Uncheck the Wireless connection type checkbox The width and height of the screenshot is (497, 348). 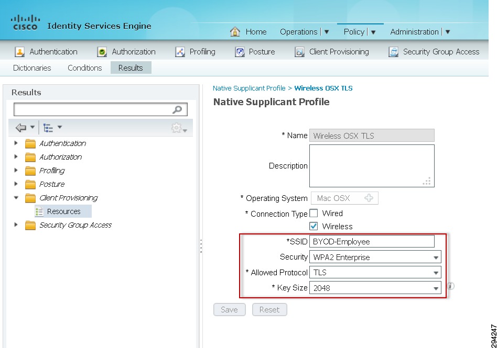(314, 226)
